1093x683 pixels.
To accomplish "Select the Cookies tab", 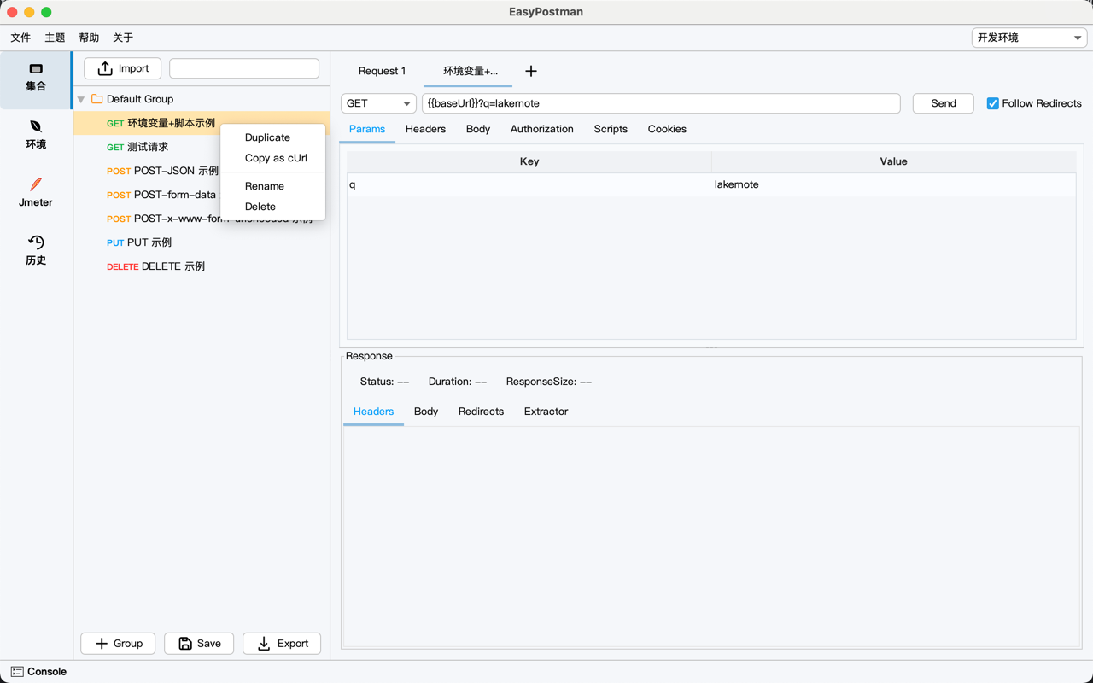I will 667,129.
